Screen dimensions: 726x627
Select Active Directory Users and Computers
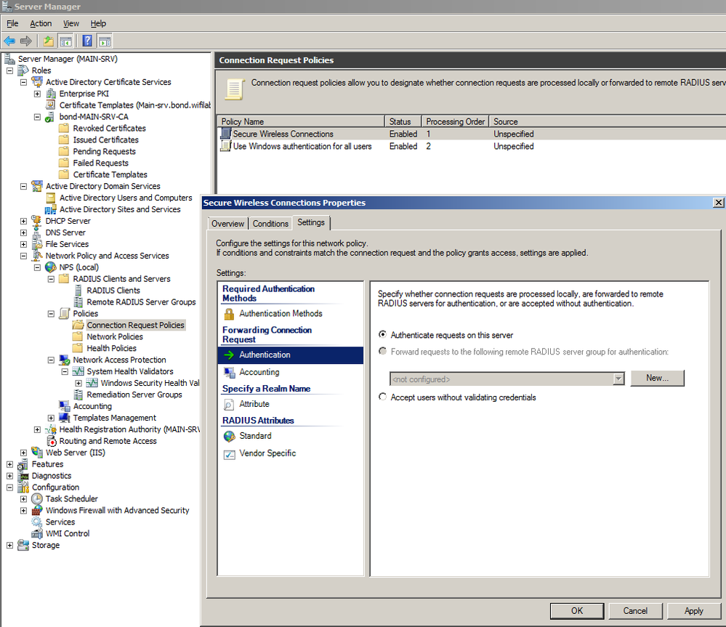coord(126,198)
